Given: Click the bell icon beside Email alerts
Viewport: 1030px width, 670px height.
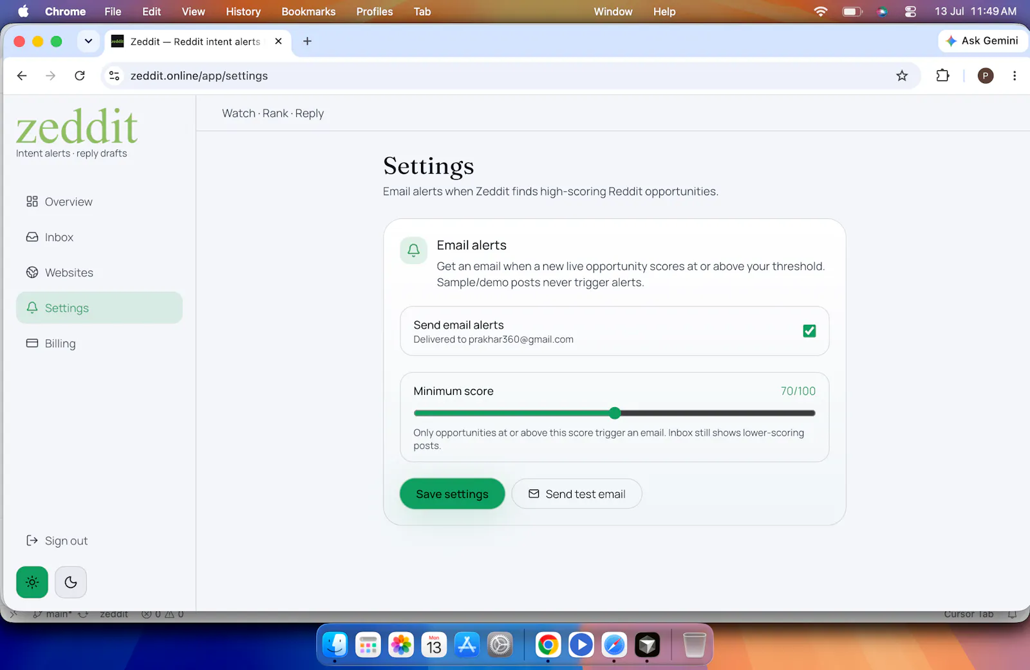Looking at the screenshot, I should (x=413, y=250).
